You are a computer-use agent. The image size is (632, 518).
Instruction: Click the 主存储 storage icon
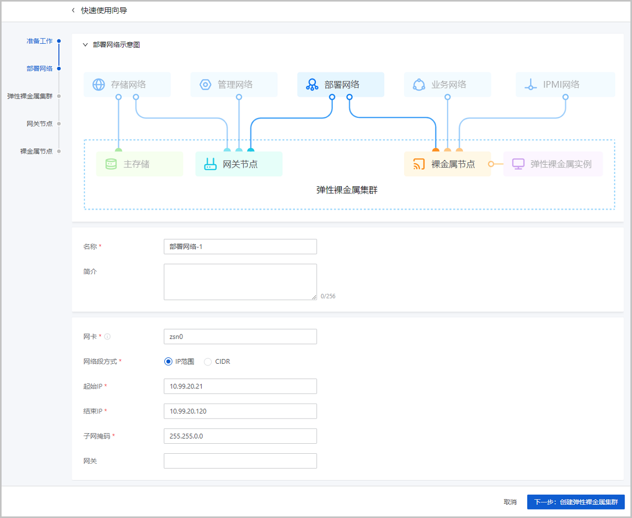[x=111, y=164]
